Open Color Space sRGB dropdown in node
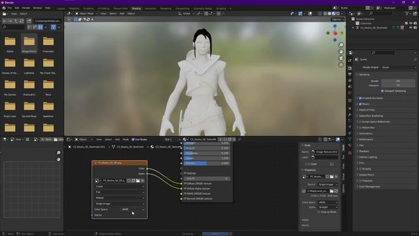The image size is (419, 236). tap(133, 210)
